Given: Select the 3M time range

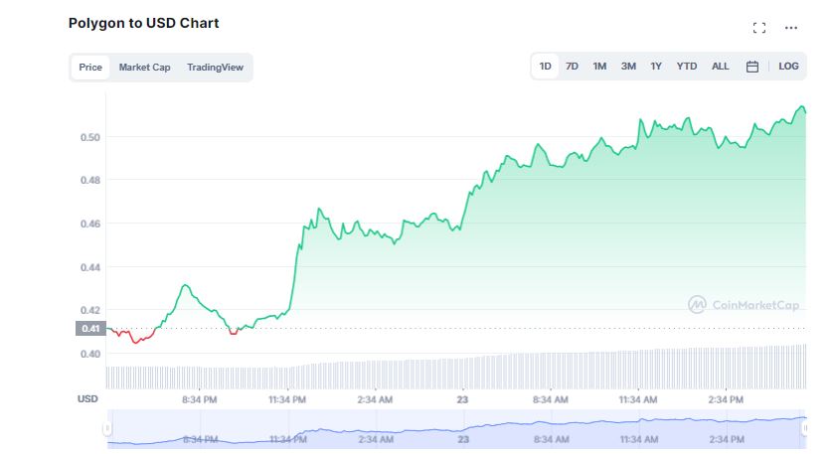Looking at the screenshot, I should pos(628,67).
